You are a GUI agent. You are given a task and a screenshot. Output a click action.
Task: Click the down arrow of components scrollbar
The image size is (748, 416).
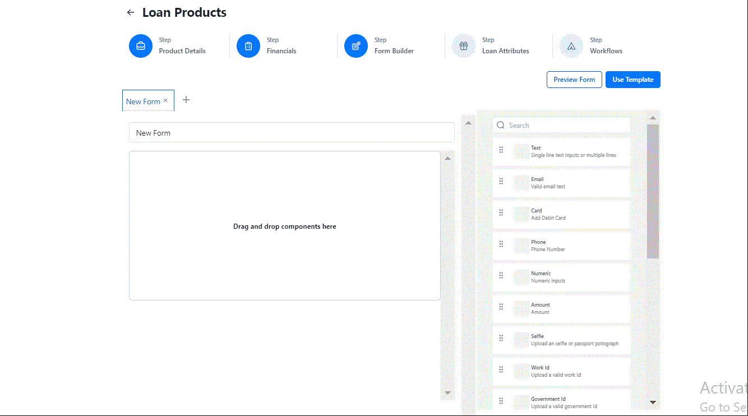tap(653, 402)
